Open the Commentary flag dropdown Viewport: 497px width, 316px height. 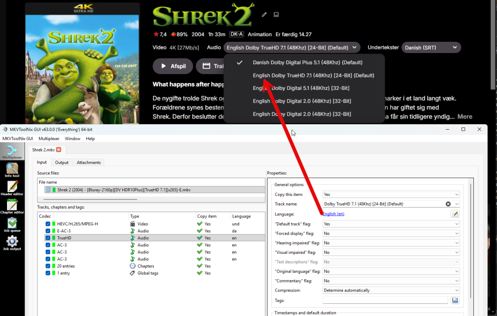[x=391, y=281]
